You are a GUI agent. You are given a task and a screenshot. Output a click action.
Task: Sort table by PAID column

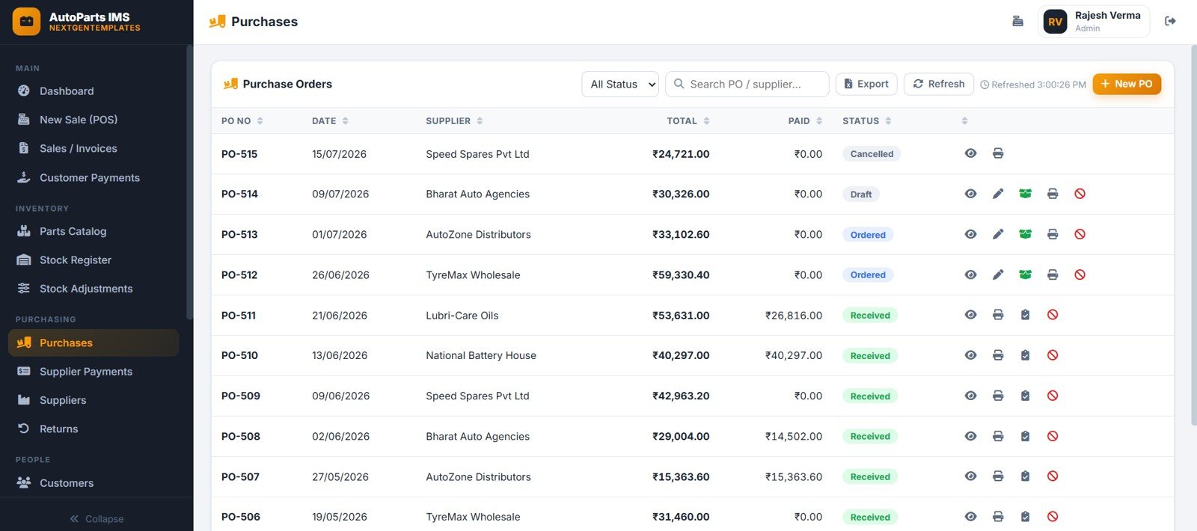[x=806, y=121]
